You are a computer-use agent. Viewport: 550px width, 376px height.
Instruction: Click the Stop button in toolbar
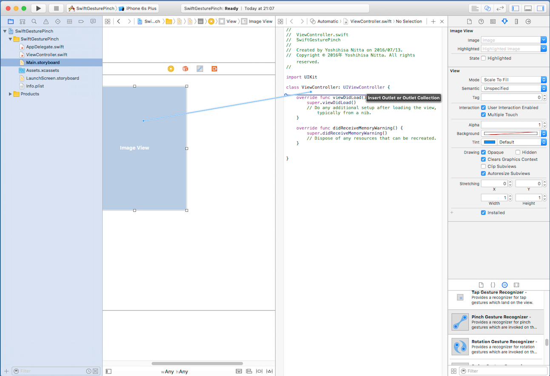point(56,9)
